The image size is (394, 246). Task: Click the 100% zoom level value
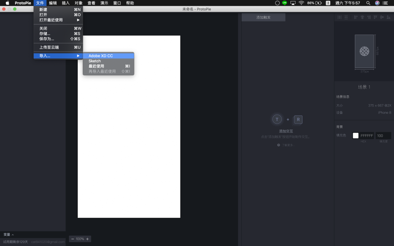[x=80, y=239]
